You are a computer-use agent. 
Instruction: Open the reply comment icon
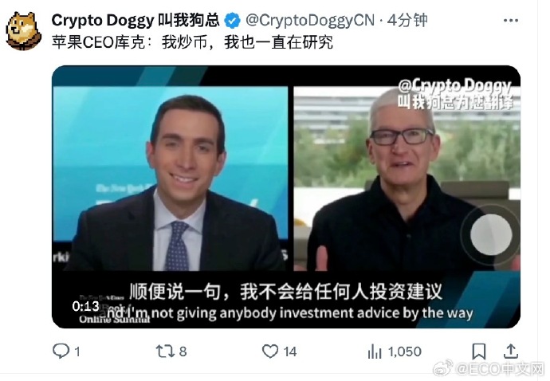point(61,351)
